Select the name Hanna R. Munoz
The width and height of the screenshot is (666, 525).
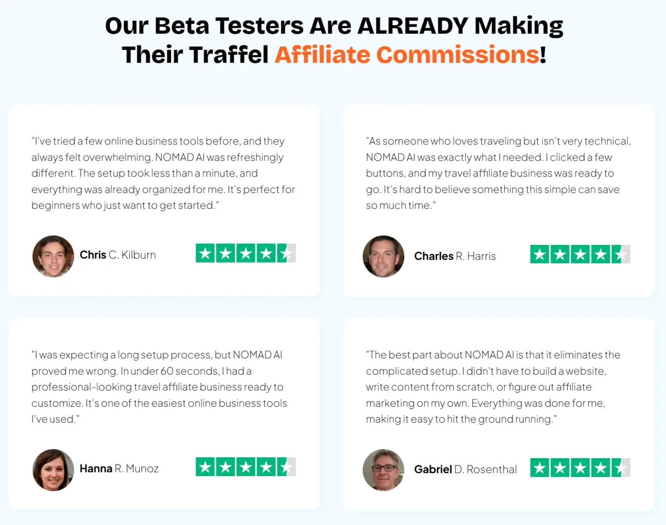[x=119, y=468]
